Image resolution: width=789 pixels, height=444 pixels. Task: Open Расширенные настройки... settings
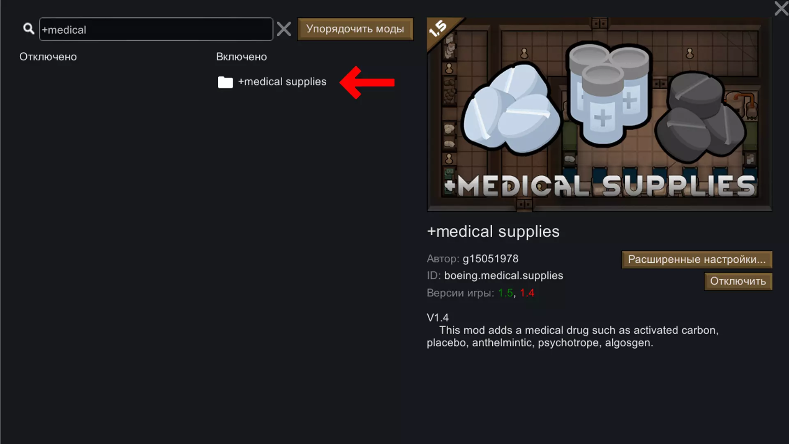click(x=697, y=259)
